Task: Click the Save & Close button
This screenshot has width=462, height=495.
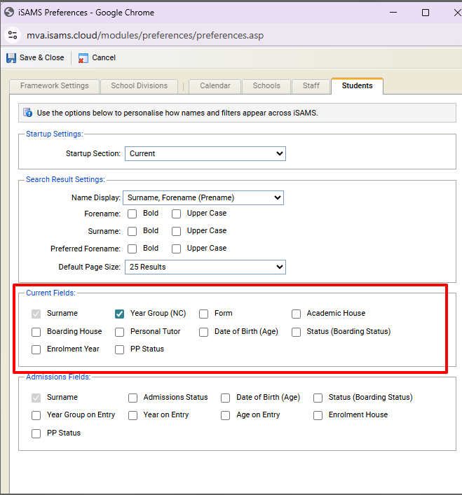Action: (36, 58)
